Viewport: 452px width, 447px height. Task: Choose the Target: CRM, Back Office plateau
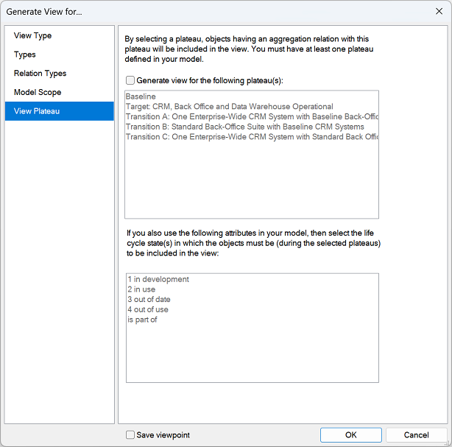[229, 107]
